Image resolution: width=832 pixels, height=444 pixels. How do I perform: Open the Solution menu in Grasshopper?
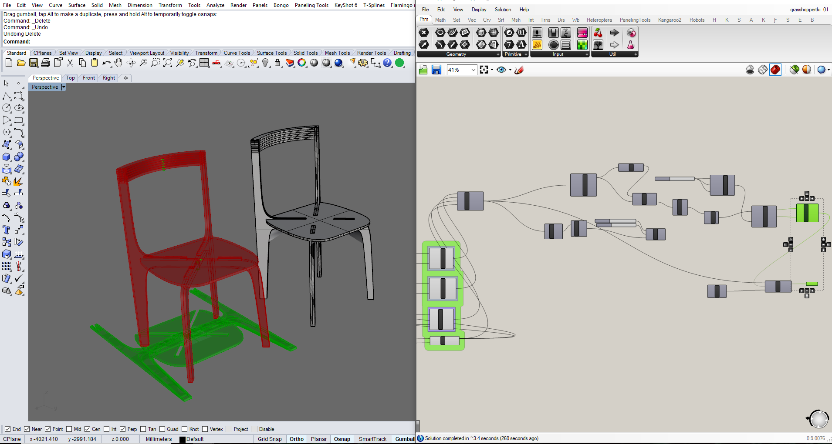[x=503, y=9]
